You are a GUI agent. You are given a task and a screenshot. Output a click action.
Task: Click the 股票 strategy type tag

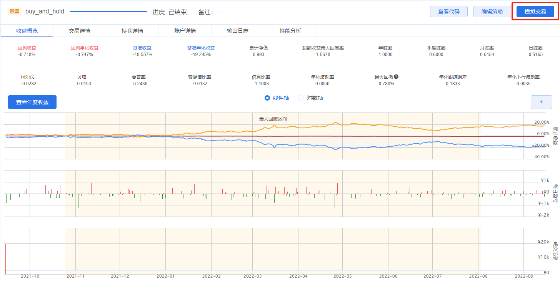coord(15,12)
